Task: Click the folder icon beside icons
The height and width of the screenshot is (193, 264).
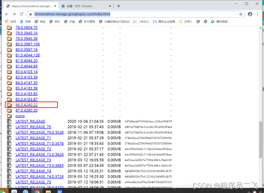Action: coord(9,116)
